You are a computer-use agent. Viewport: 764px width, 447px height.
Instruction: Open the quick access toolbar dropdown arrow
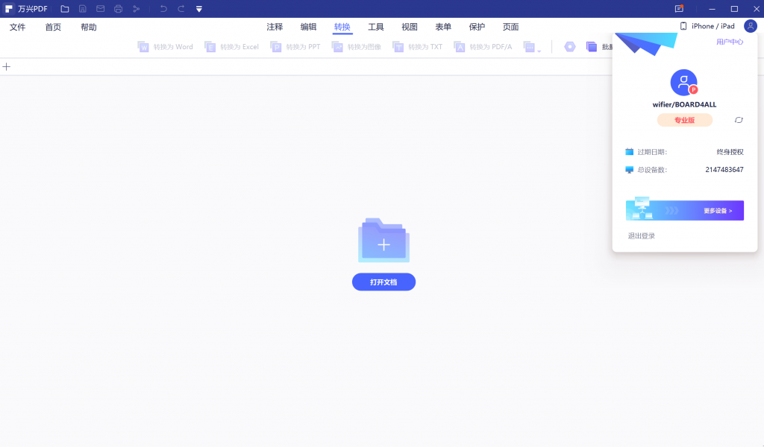coord(198,9)
